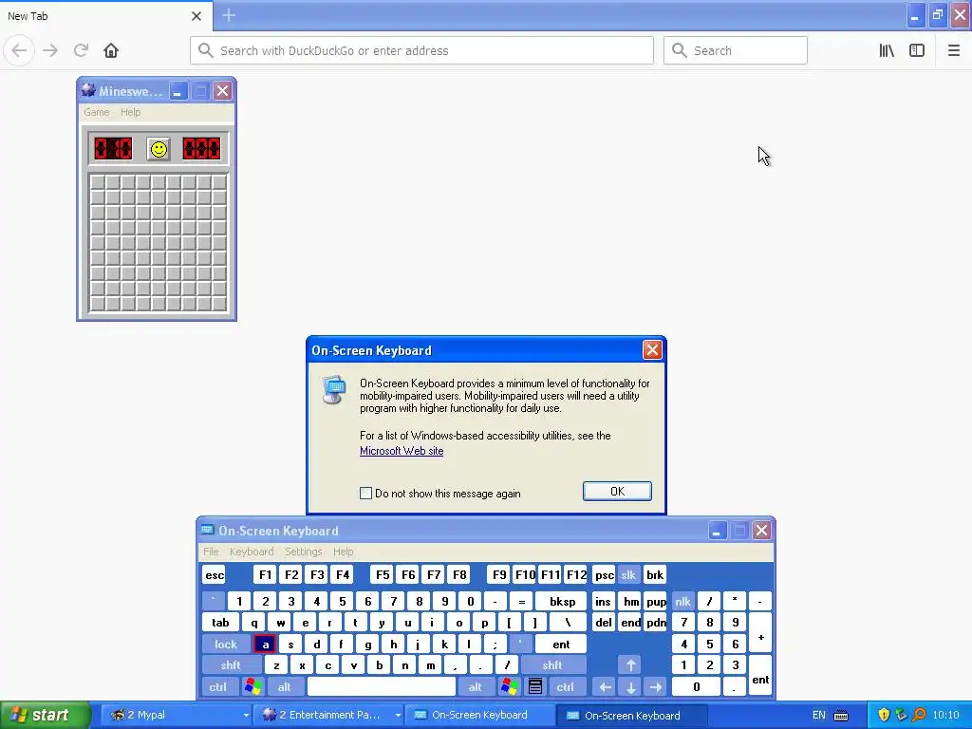This screenshot has height=729, width=972.
Task: Open the Minesweeper Game menu
Action: 97,112
